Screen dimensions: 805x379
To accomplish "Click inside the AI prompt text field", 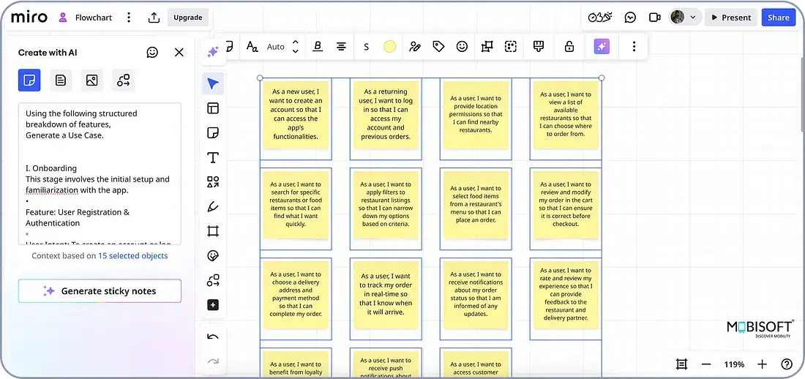I will tap(100, 173).
